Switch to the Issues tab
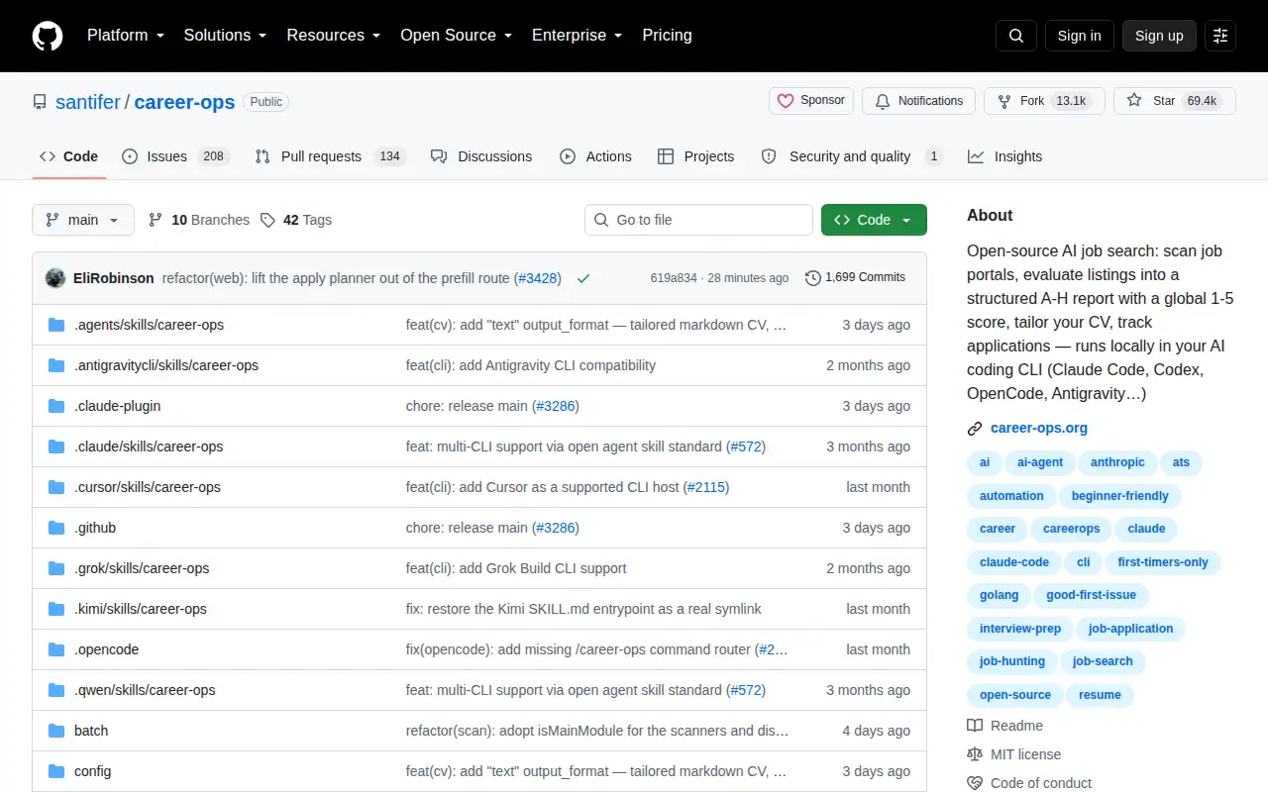 [x=175, y=156]
